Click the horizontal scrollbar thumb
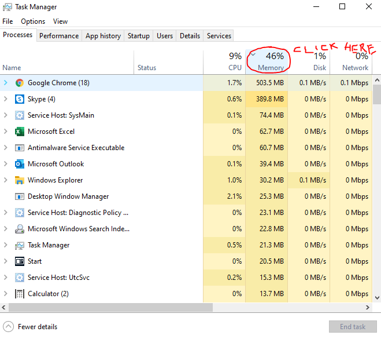 111,307
